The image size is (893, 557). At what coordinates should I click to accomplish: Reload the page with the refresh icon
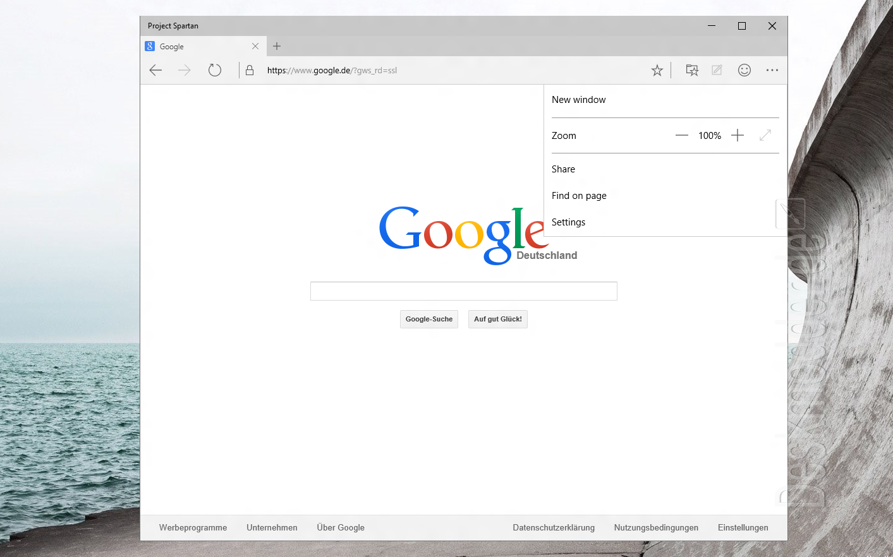215,70
